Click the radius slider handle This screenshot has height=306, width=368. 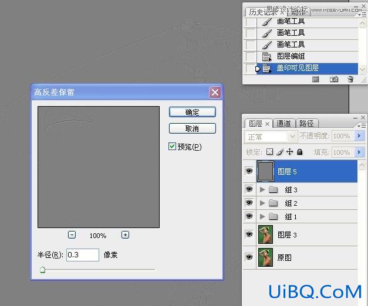[42, 270]
